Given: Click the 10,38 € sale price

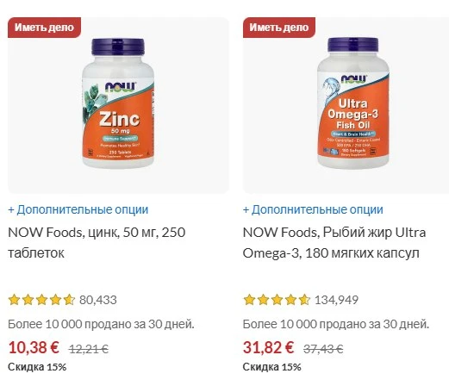Looking at the screenshot, I should pyautogui.click(x=34, y=347).
